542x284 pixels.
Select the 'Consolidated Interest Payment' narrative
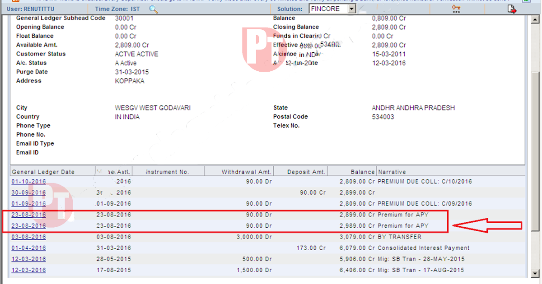point(424,248)
